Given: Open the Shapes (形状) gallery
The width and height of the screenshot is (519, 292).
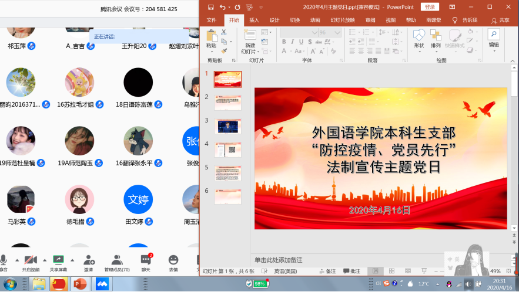Looking at the screenshot, I should pyautogui.click(x=418, y=38).
